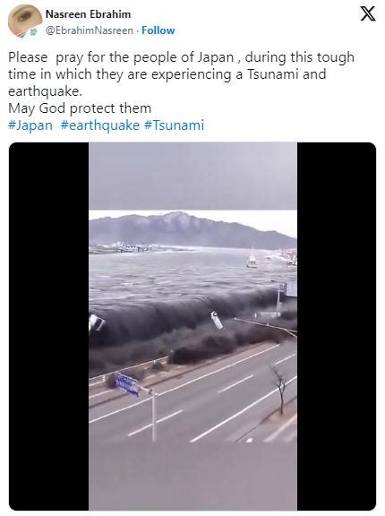This screenshot has height=516, width=385.
Task: Open the #earthquake hashtag
Action: pyautogui.click(x=100, y=125)
